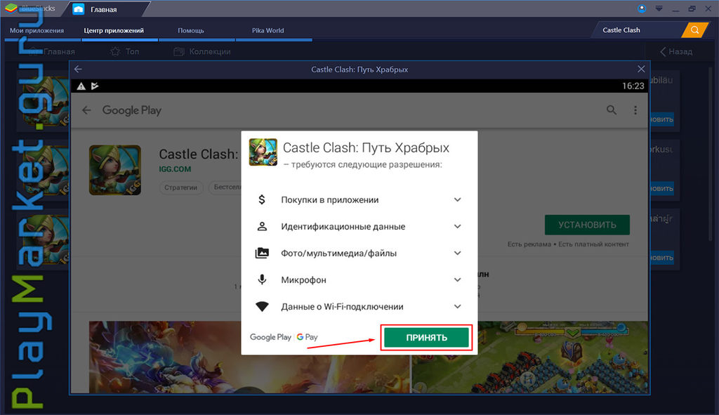This screenshot has height=415, width=719.
Task: Click the Castle Clash search field
Action: (x=639, y=29)
